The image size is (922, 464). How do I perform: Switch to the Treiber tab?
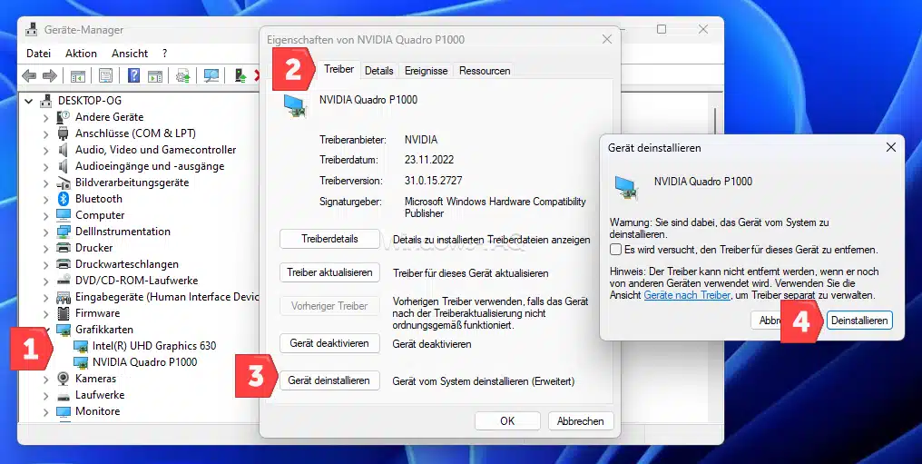[338, 69]
